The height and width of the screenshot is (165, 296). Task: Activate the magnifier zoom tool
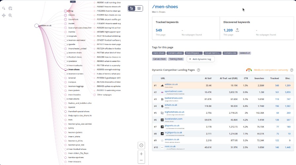point(10,16)
